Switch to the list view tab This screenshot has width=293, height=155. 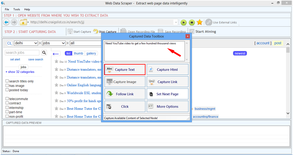[69, 54]
